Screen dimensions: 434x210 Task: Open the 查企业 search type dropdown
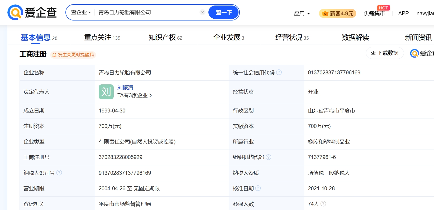(x=81, y=12)
